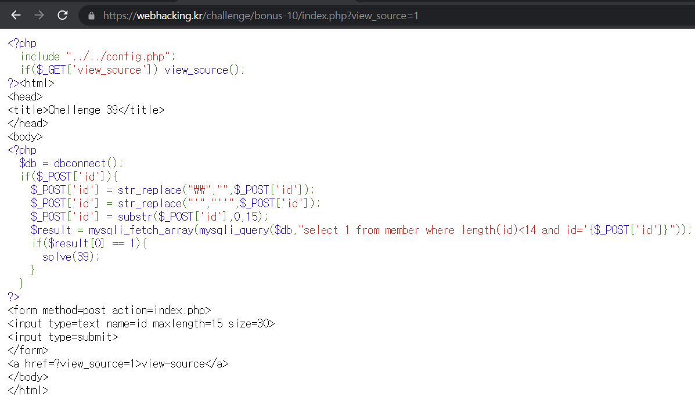Click the mysqli_query select statement line
The width and height of the screenshot is (695, 411).
(x=361, y=230)
